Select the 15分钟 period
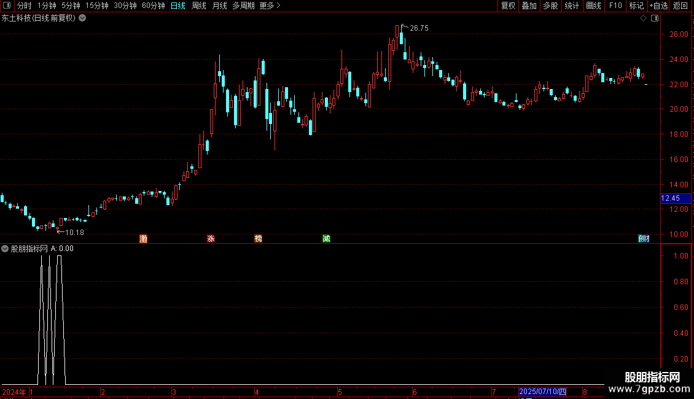Viewport: 694px width, 399px height. click(x=97, y=6)
